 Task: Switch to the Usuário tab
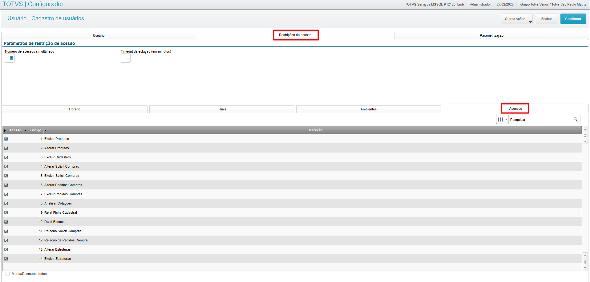click(99, 35)
